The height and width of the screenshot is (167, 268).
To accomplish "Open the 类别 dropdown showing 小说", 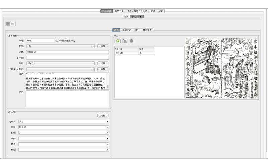I will click(61, 63).
